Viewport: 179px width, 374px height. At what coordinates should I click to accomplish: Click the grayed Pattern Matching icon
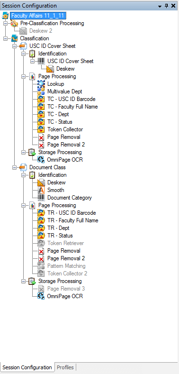(41, 266)
